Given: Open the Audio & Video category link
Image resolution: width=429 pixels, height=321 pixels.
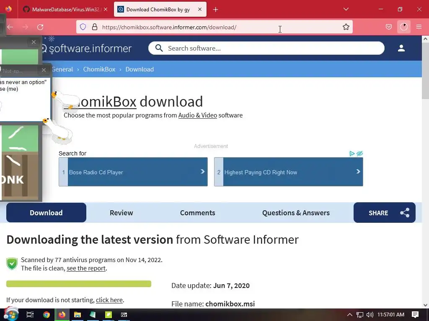Looking at the screenshot, I should pos(198,115).
